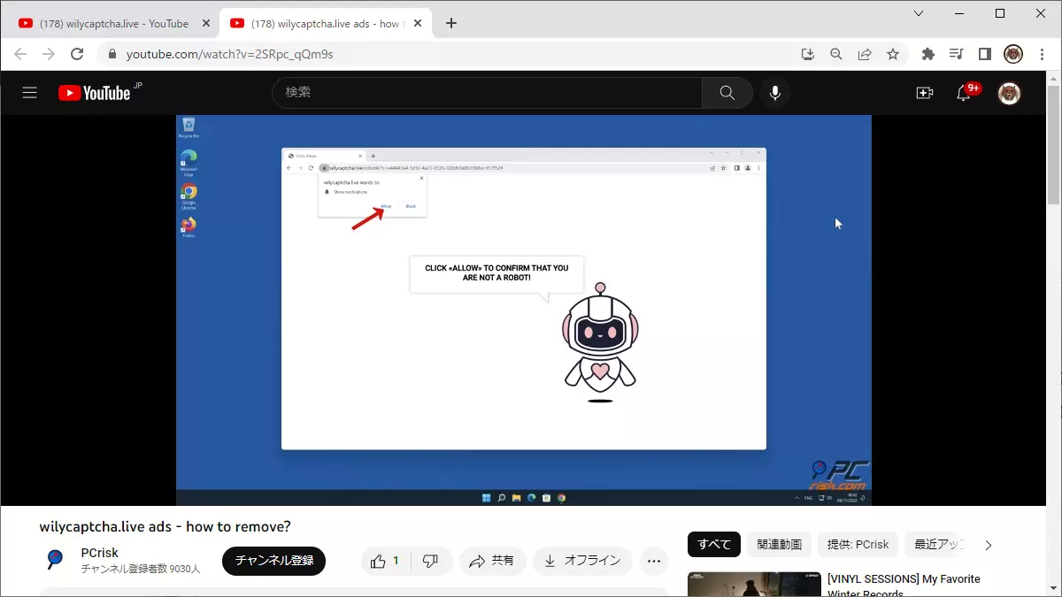Click the search magnifier button

pyautogui.click(x=727, y=93)
